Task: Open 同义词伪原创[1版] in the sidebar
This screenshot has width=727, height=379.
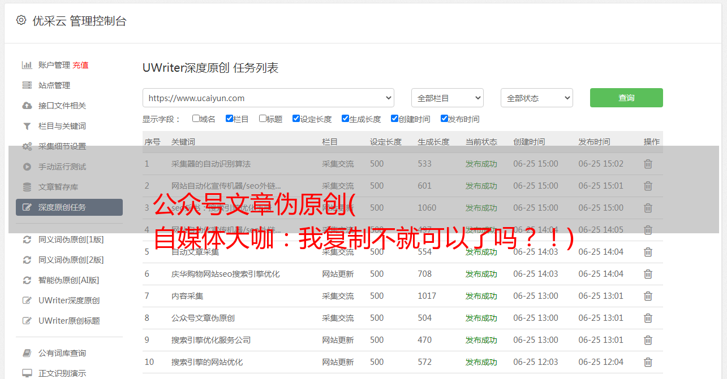Action: pyautogui.click(x=71, y=239)
